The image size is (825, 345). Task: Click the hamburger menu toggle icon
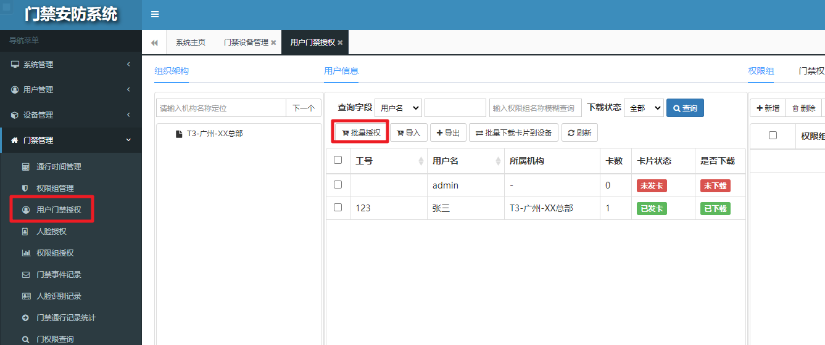click(x=155, y=14)
